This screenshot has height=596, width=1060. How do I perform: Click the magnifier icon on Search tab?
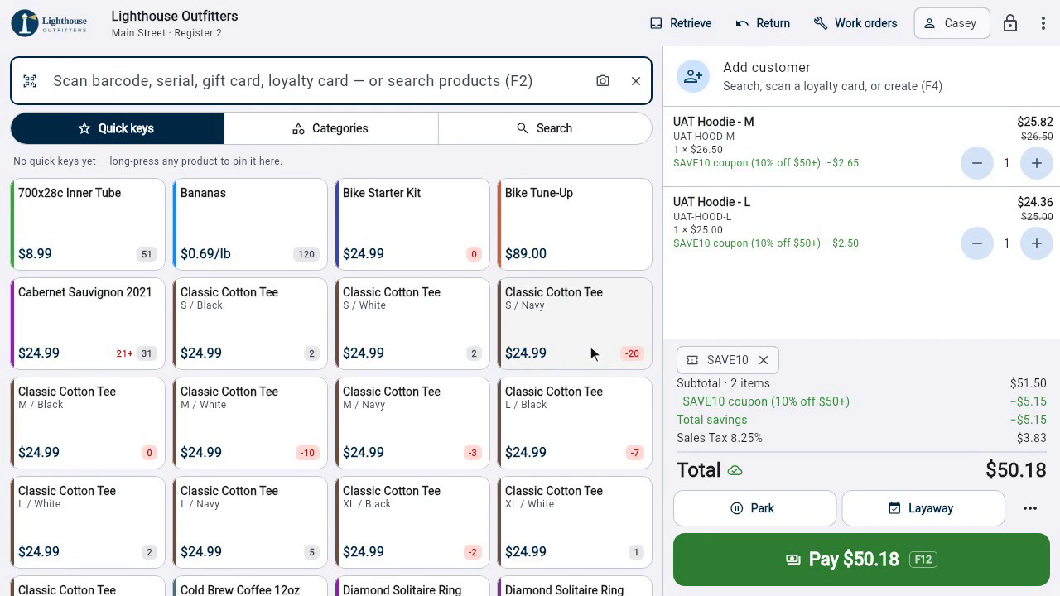click(x=523, y=128)
